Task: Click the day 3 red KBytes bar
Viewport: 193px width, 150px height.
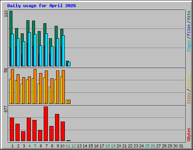Action: tap(23, 136)
